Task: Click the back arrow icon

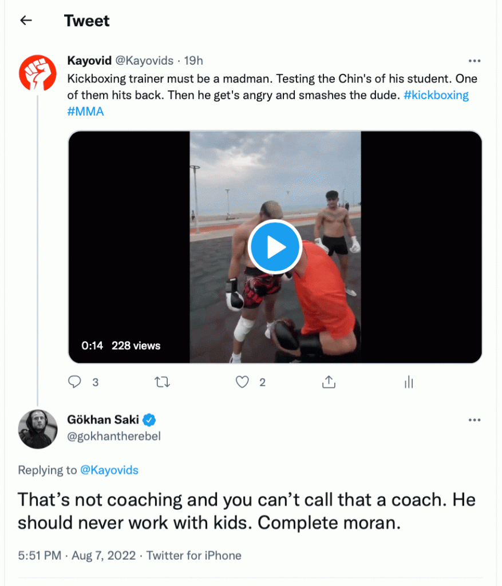Action: [26, 21]
